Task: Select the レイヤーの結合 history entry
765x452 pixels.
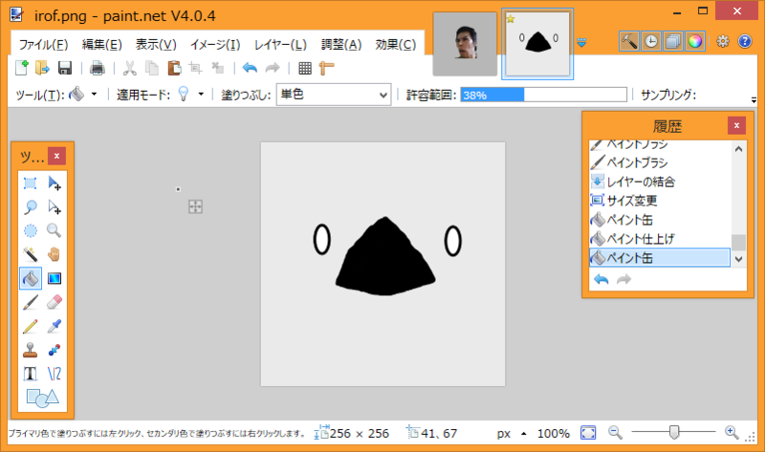Action: [x=660, y=182]
